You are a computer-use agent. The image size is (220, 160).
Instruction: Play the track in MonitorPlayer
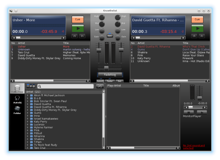pos(202,112)
